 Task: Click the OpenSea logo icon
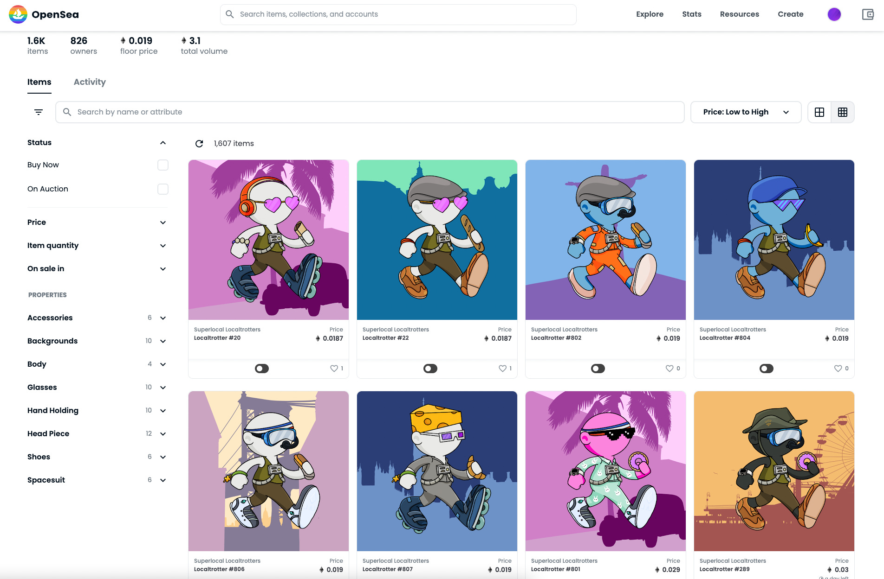tap(18, 14)
